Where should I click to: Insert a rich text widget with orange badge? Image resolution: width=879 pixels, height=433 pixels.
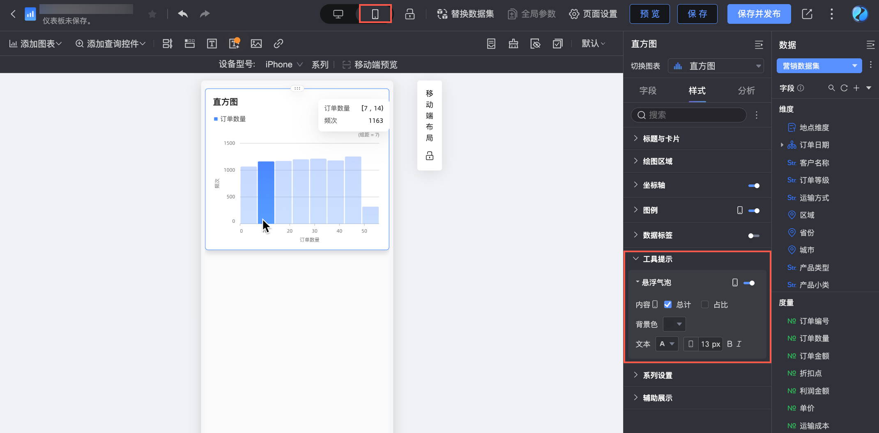pos(235,43)
